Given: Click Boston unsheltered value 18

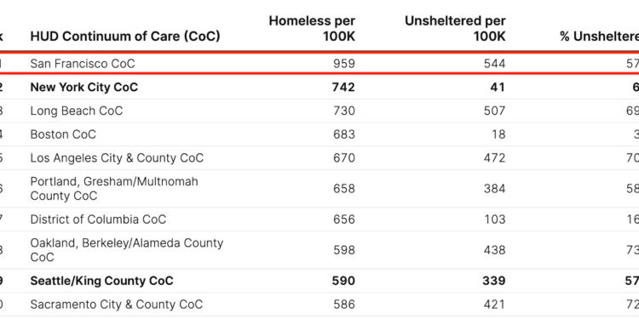Looking at the screenshot, I should click(x=498, y=134).
